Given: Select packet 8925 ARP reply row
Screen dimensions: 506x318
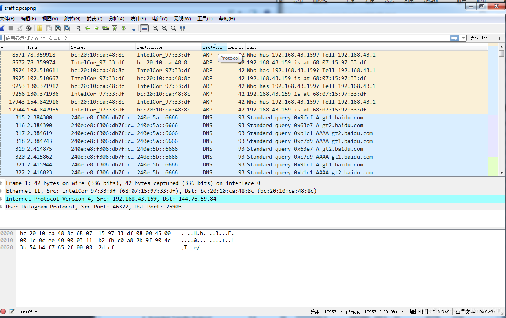Looking at the screenshot, I should [x=244, y=78].
